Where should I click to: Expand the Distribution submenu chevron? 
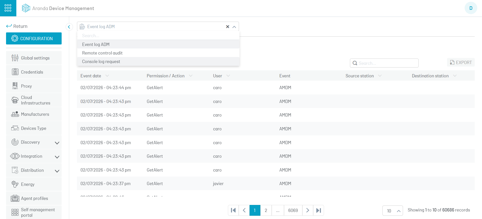57,171
